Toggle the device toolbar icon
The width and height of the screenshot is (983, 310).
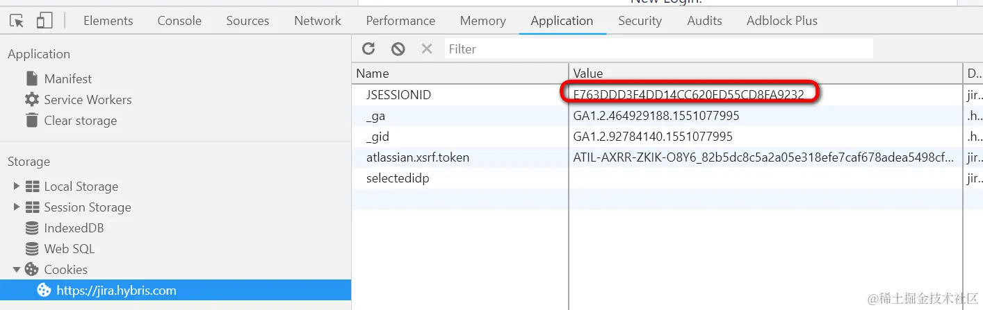pos(44,21)
